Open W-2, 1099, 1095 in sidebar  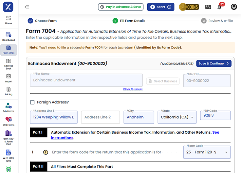8,156
